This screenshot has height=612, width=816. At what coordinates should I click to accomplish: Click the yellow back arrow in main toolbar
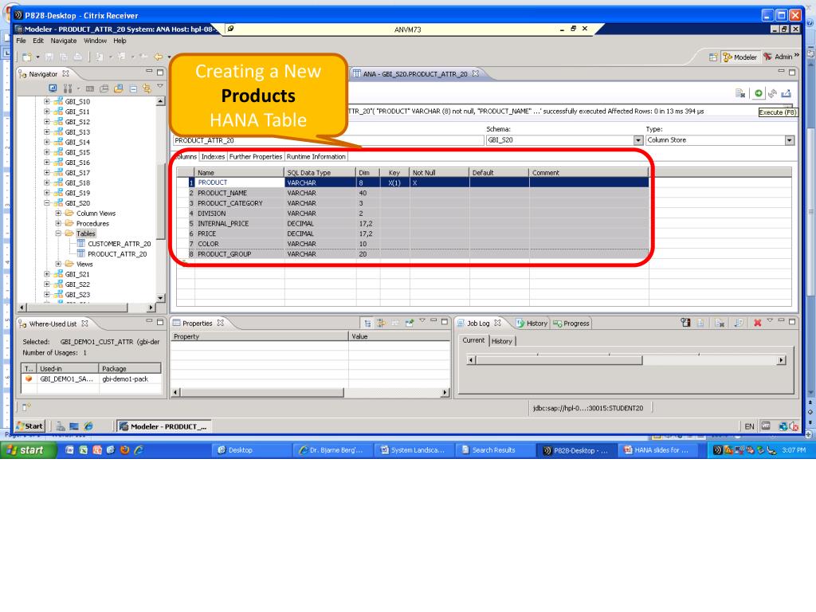click(x=158, y=57)
